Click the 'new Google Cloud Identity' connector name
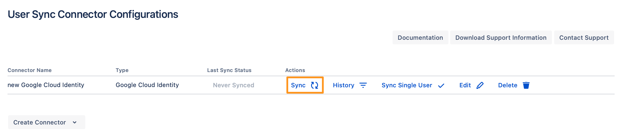 point(46,85)
